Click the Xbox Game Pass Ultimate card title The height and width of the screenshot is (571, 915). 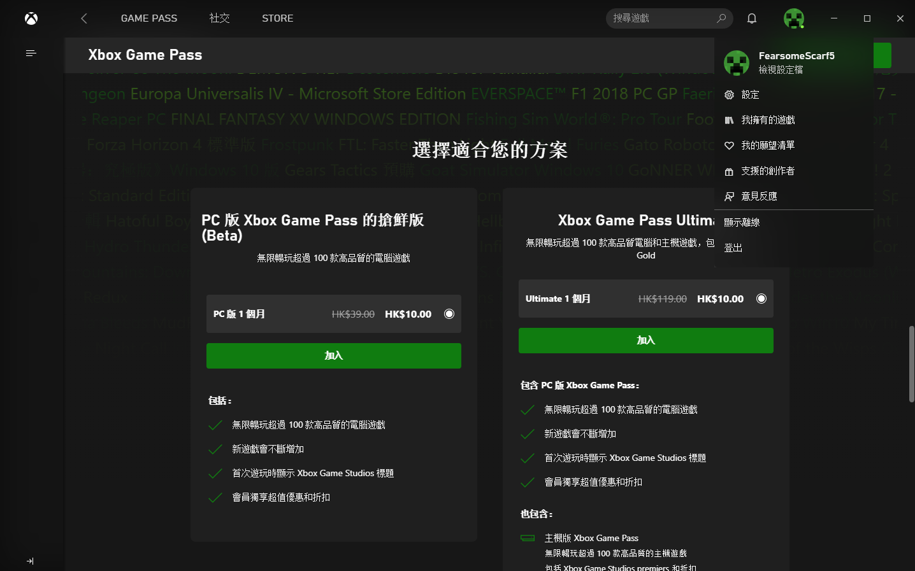[636, 221]
